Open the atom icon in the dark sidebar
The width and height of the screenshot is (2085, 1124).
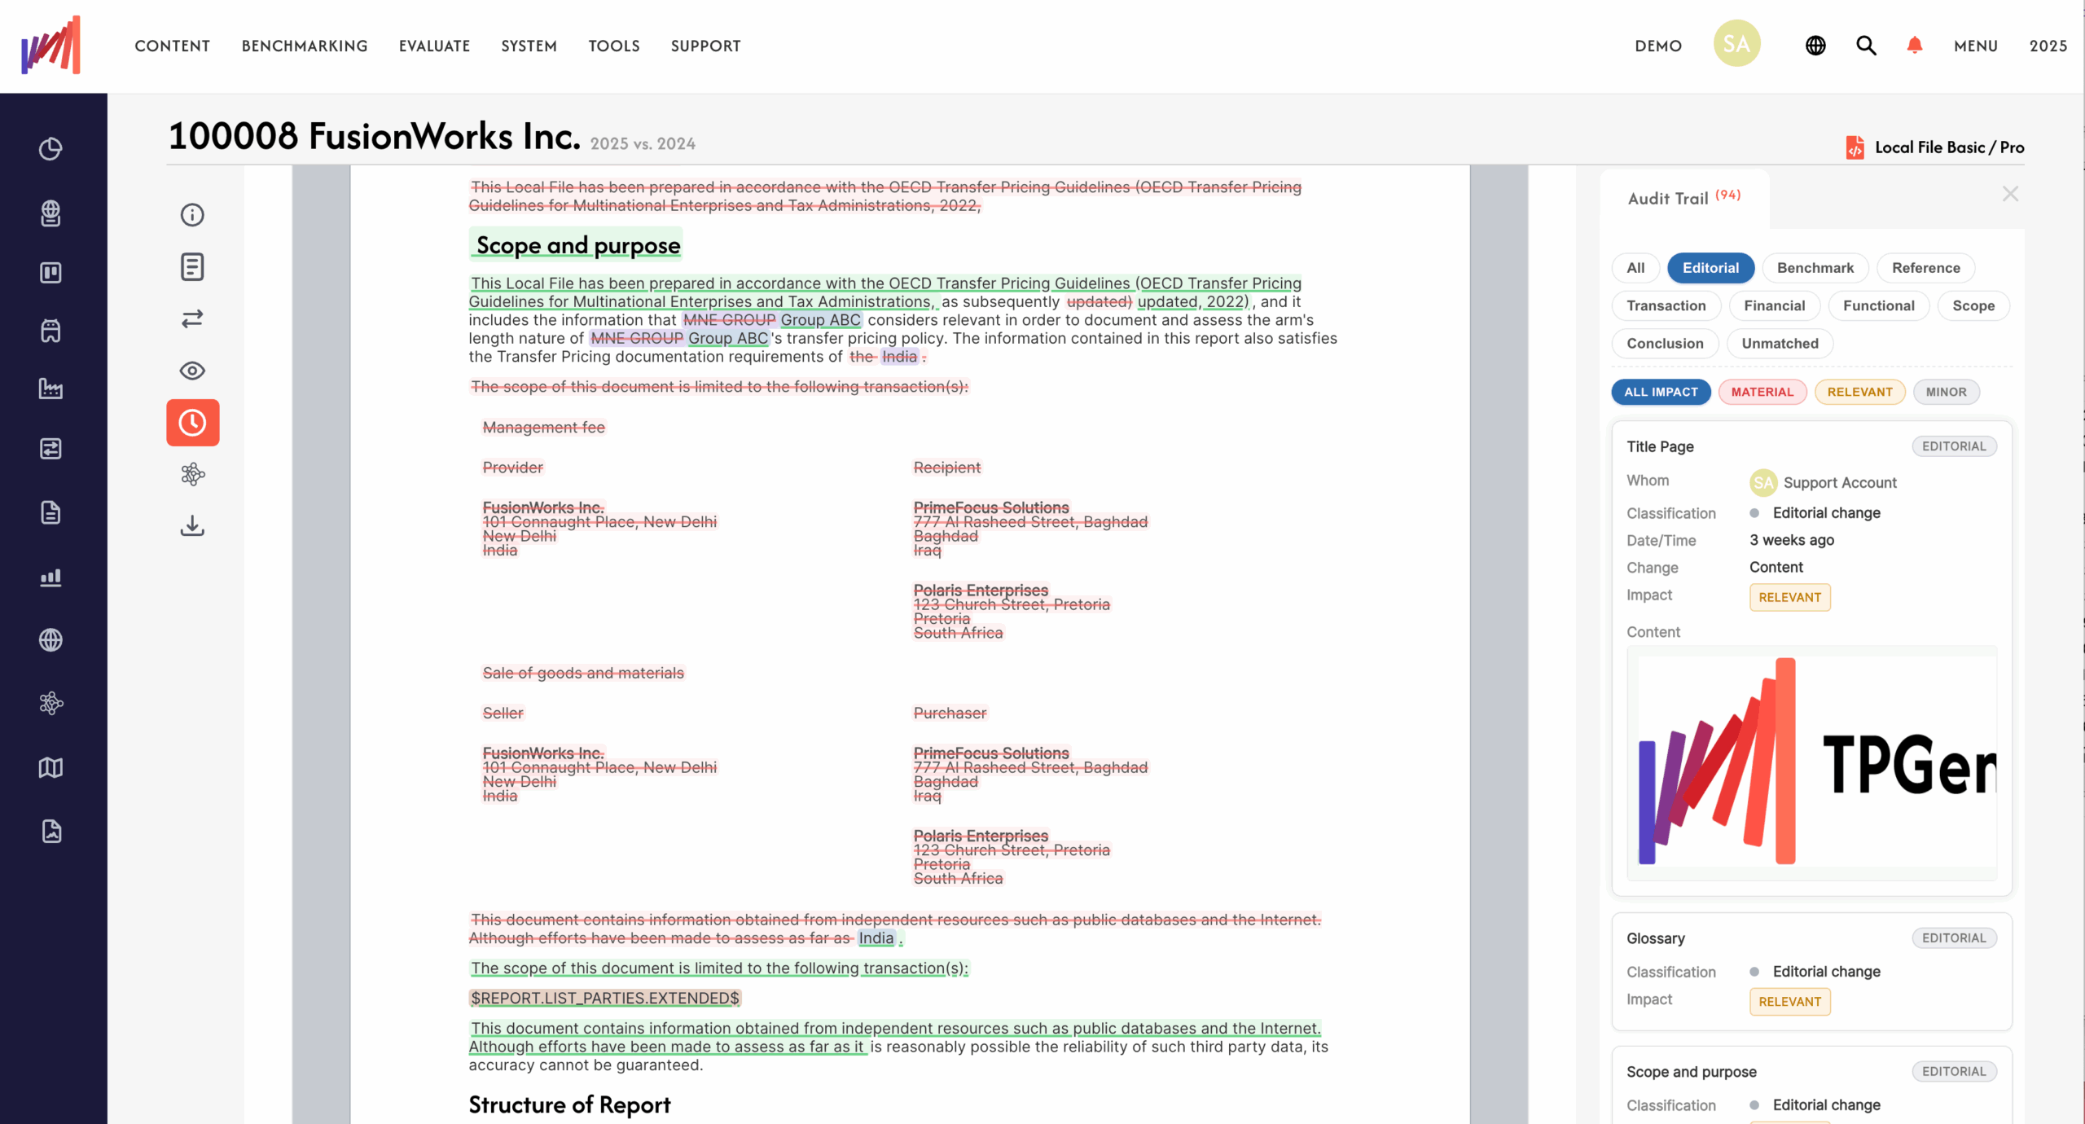pos(50,703)
